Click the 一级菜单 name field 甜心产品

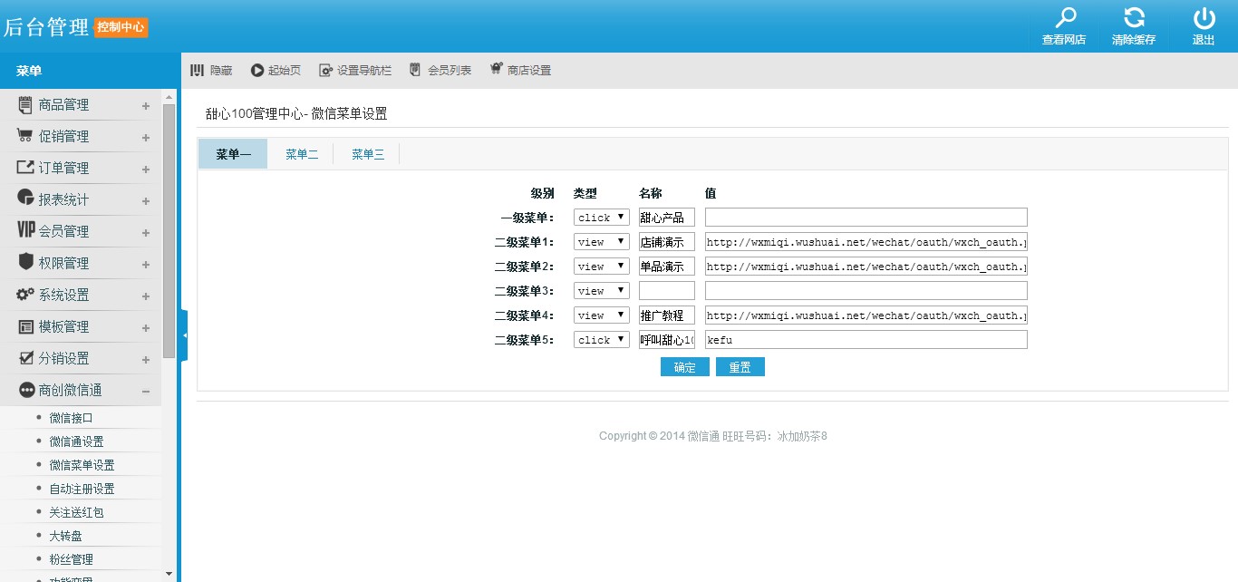point(667,217)
